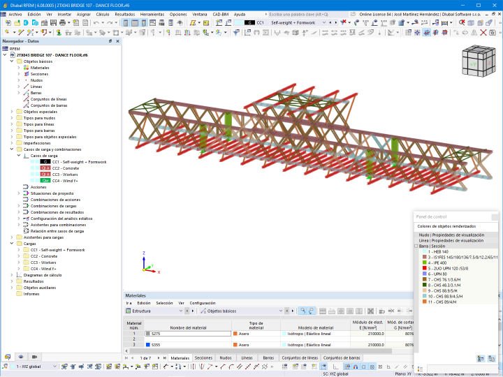Viewport: 503px width, 377px height.
Task: Click the view orientation cube in the viewport
Action: [479, 61]
